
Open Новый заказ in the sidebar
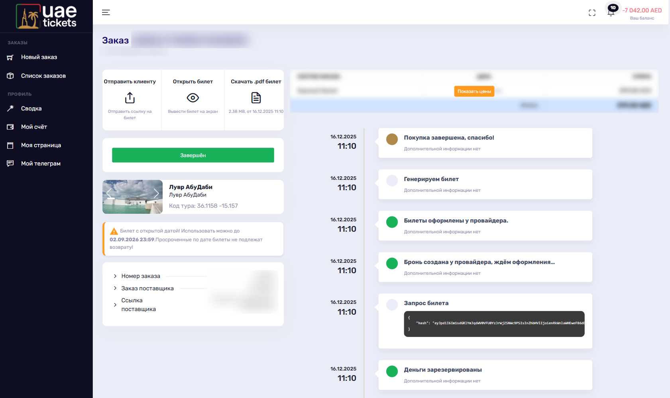[39, 57]
